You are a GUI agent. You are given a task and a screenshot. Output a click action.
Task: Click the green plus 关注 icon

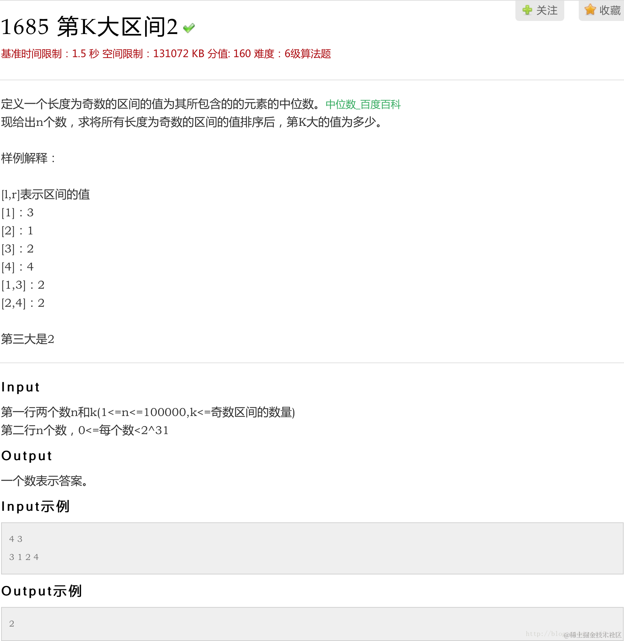(527, 10)
